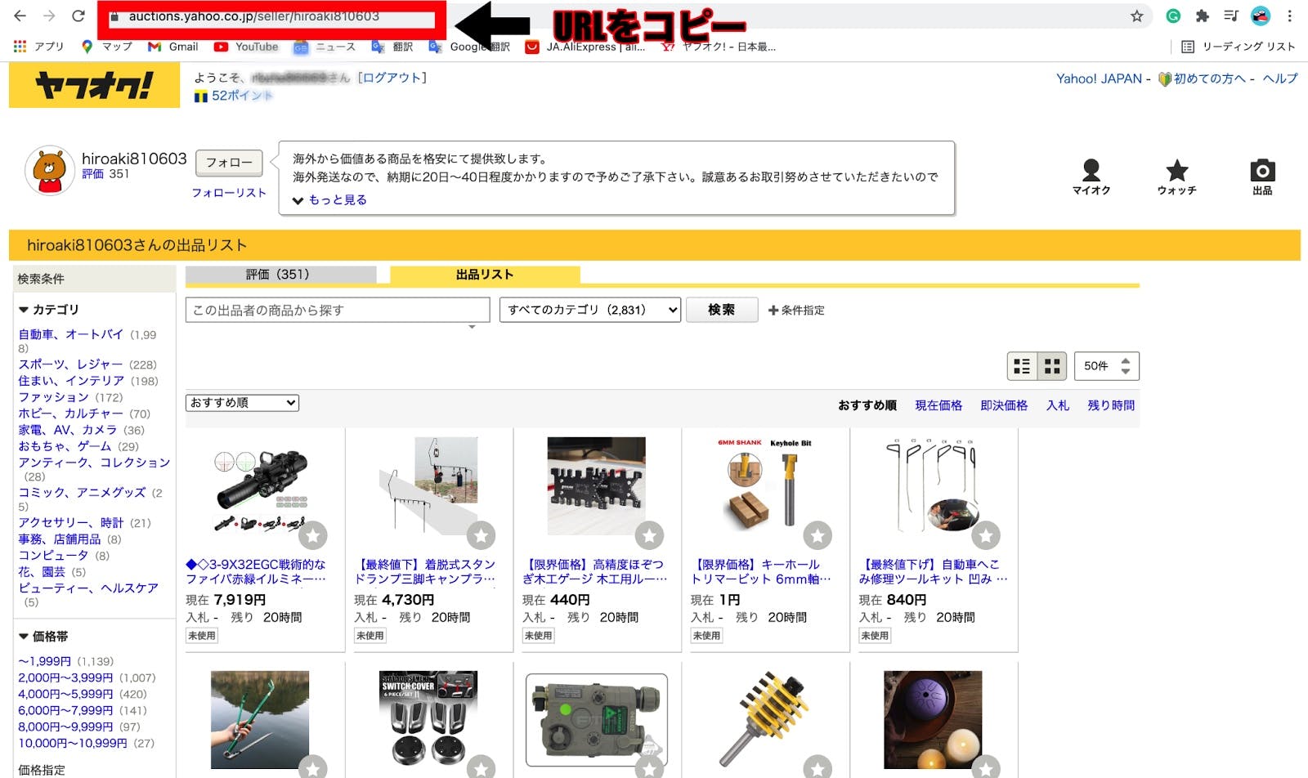Switch to grid view layout icon

(x=1052, y=366)
